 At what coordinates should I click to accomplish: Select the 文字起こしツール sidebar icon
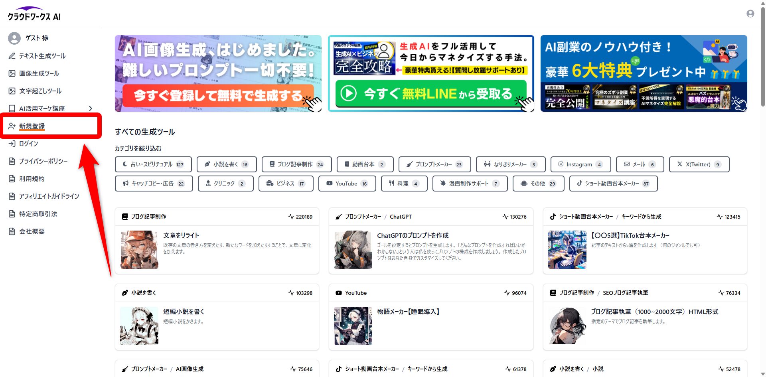click(x=12, y=91)
